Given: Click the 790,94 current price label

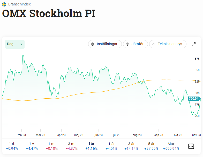Looking at the screenshot, I should [x=194, y=99].
